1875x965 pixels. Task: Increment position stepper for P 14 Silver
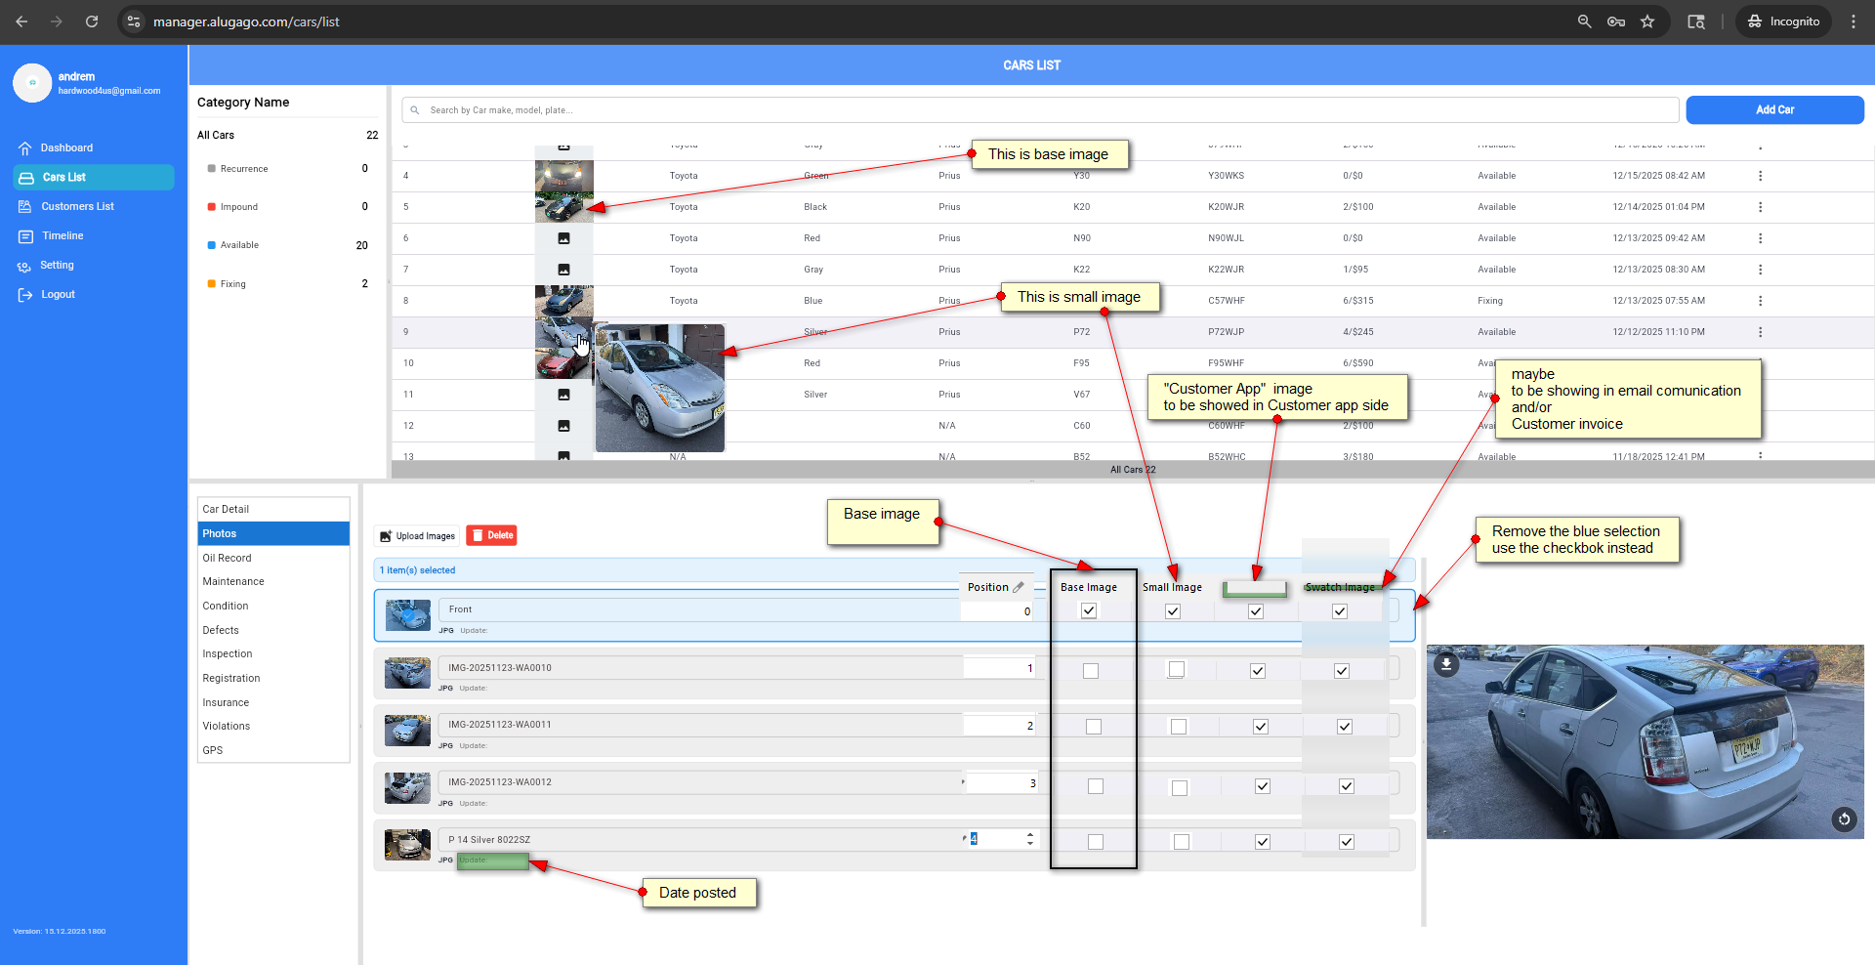1030,835
